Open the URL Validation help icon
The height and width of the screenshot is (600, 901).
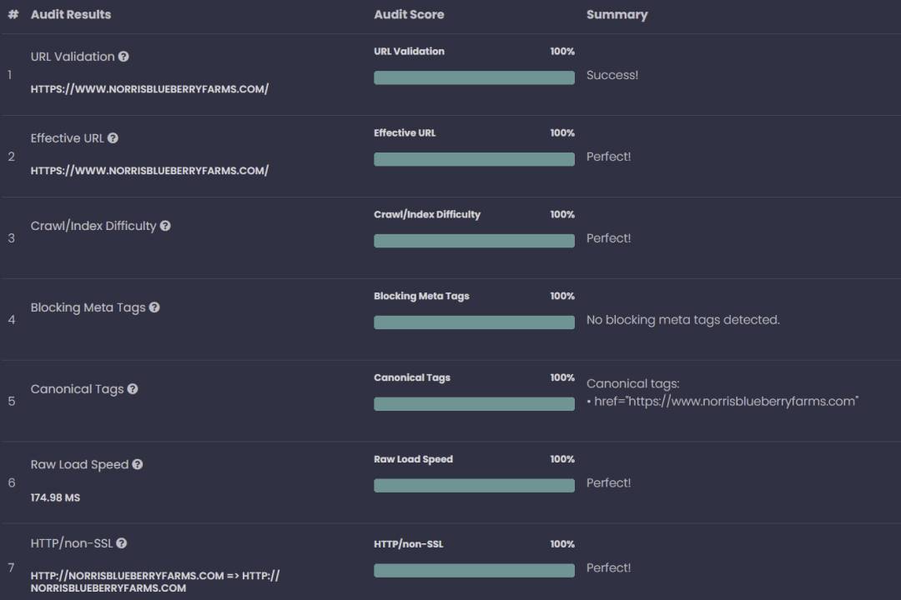point(123,56)
